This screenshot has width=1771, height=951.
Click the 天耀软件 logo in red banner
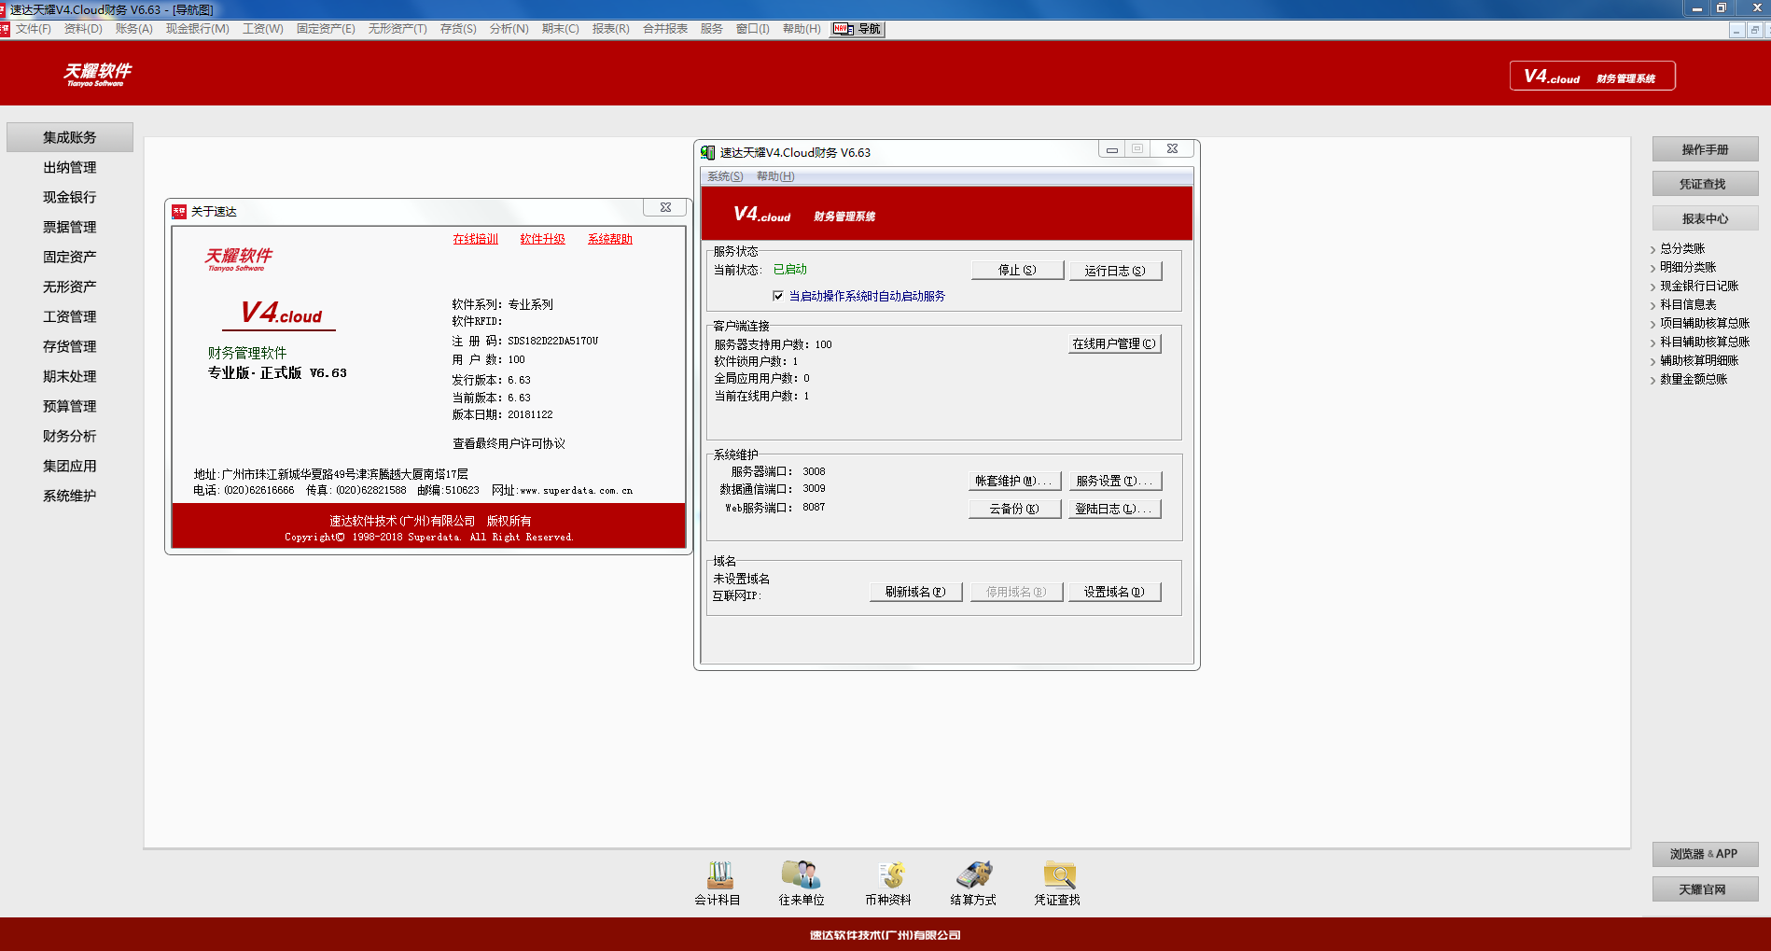97,74
